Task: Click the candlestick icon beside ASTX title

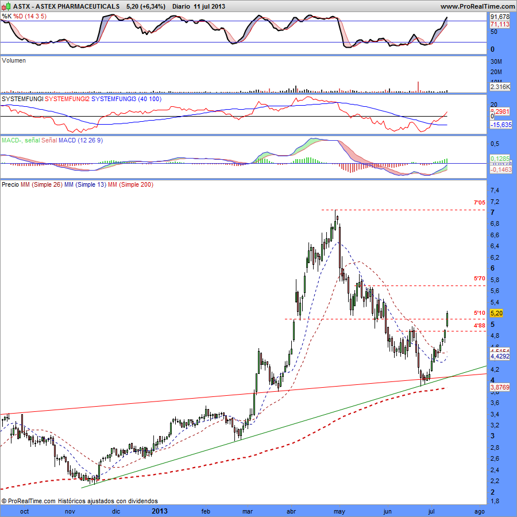Action: [6, 6]
